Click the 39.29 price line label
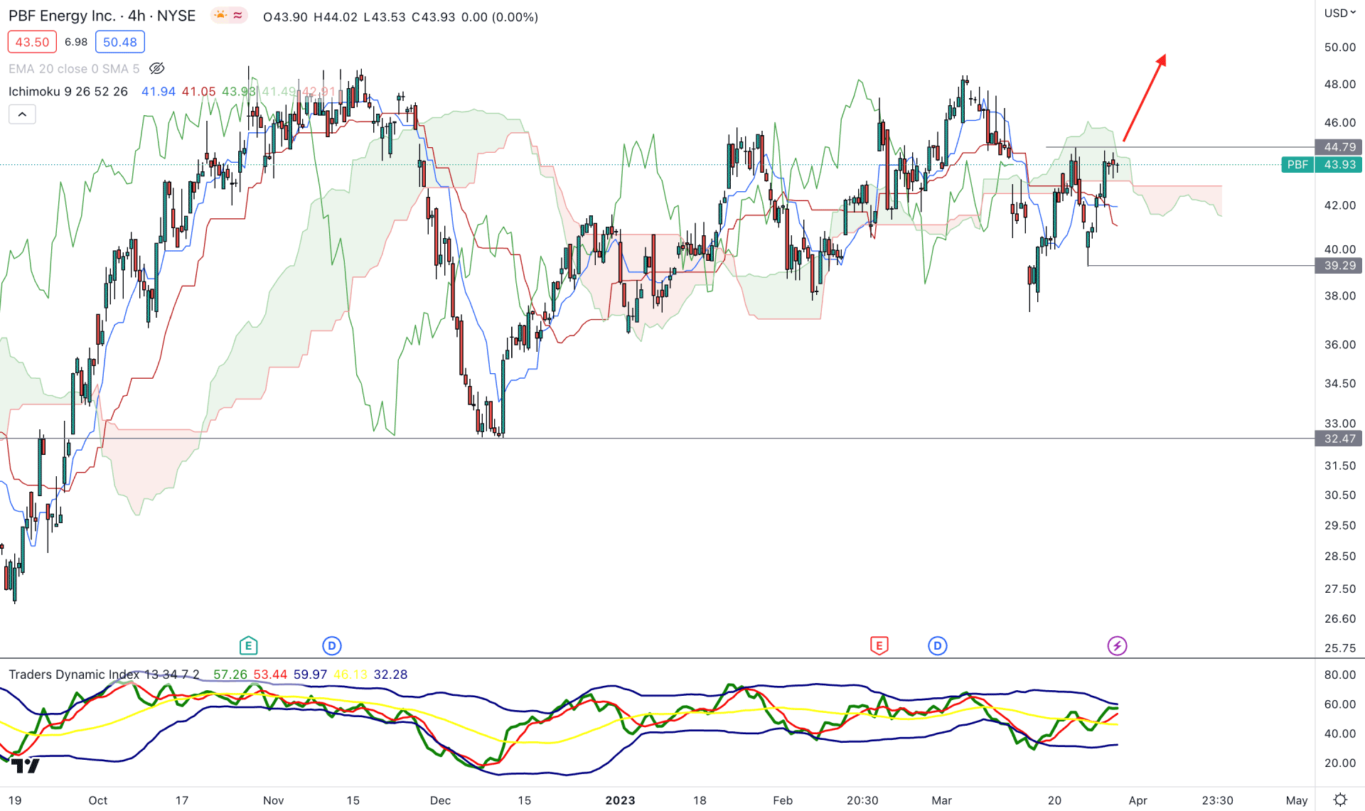1365x811 pixels. pos(1339,265)
